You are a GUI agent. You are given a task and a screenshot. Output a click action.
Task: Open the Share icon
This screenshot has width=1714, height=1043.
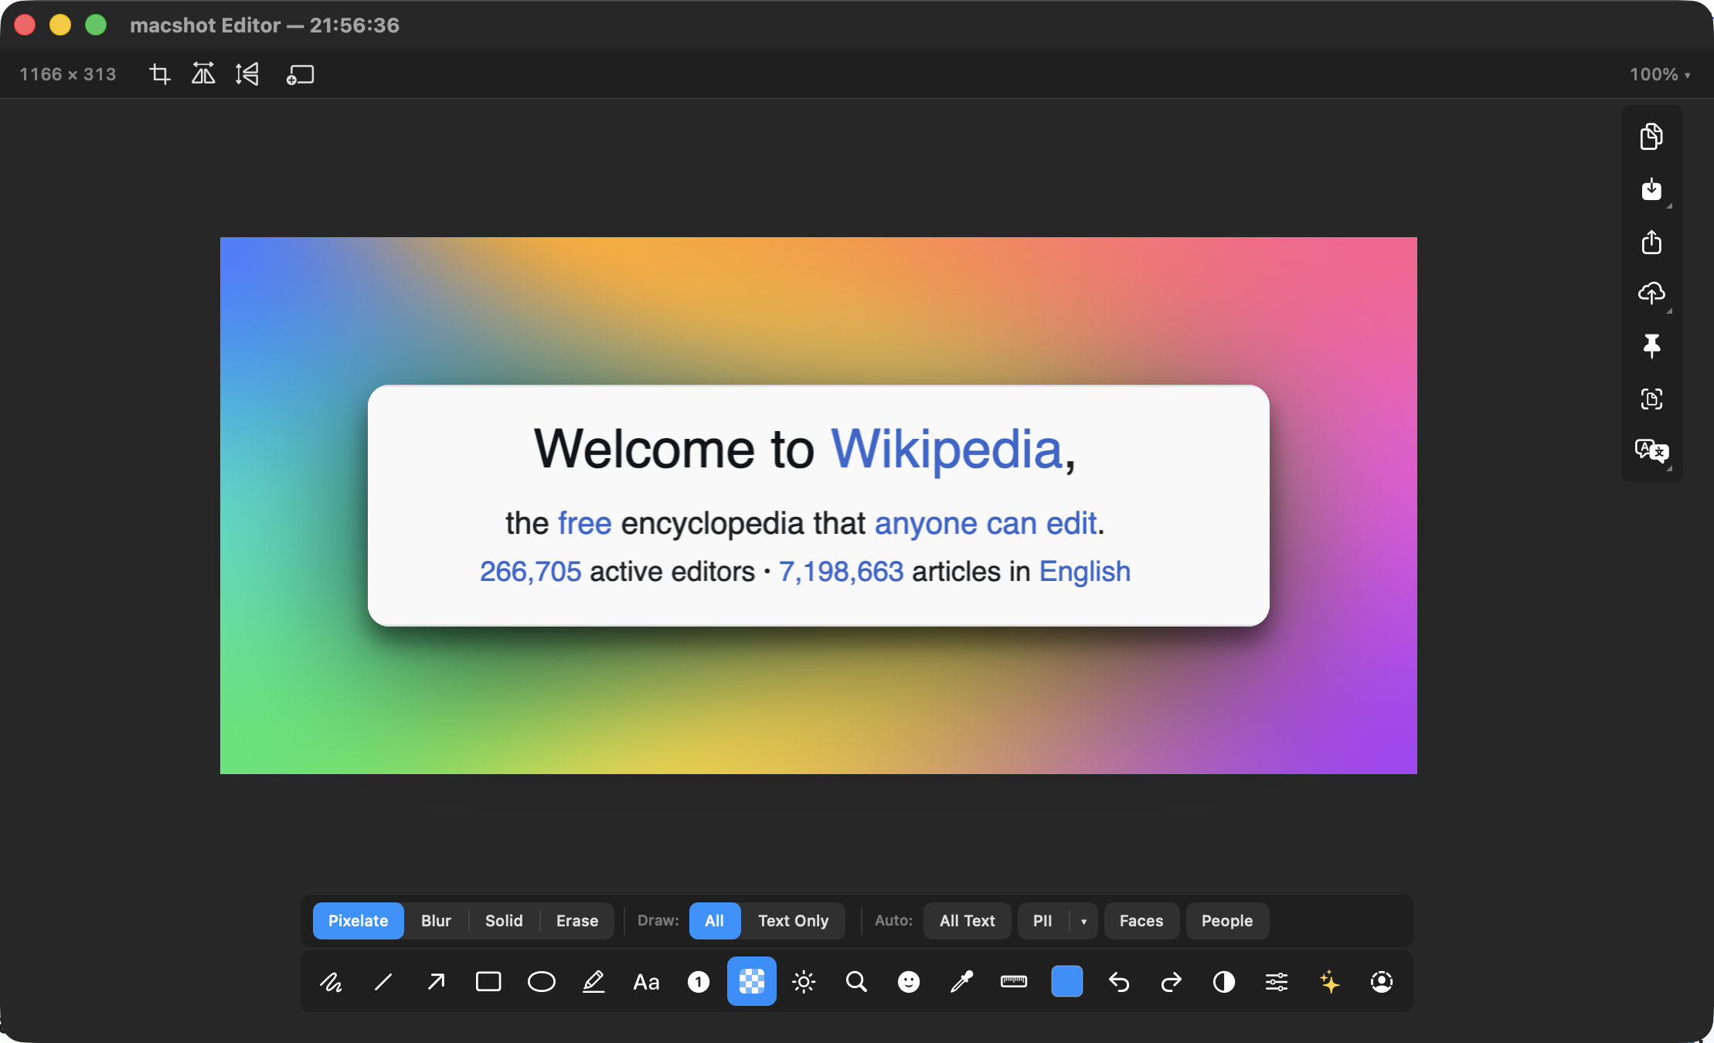[x=1651, y=242]
